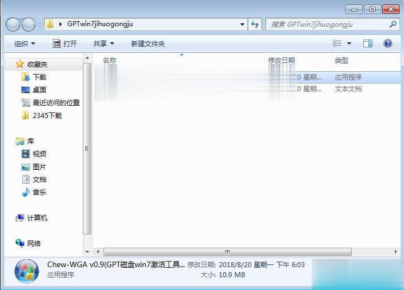
Task: Open 音乐 library
Action: [x=40, y=192]
